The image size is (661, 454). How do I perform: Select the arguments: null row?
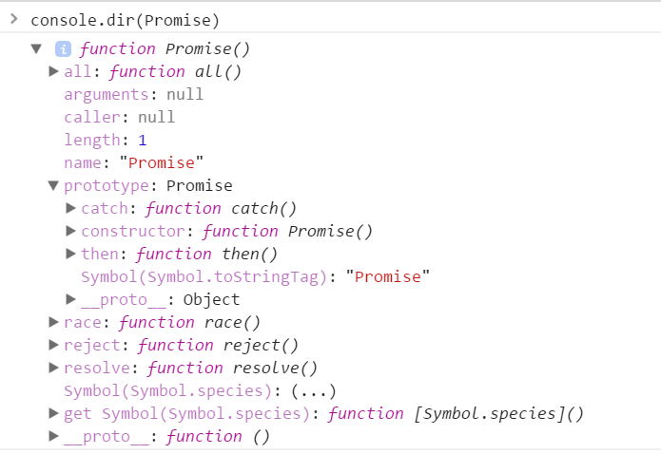point(133,94)
